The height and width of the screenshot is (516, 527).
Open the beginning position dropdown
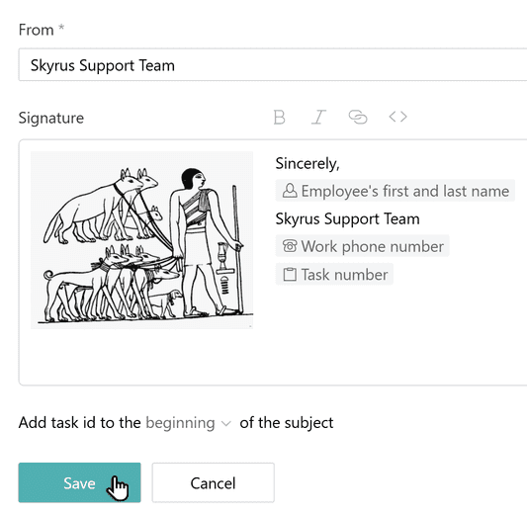188,423
